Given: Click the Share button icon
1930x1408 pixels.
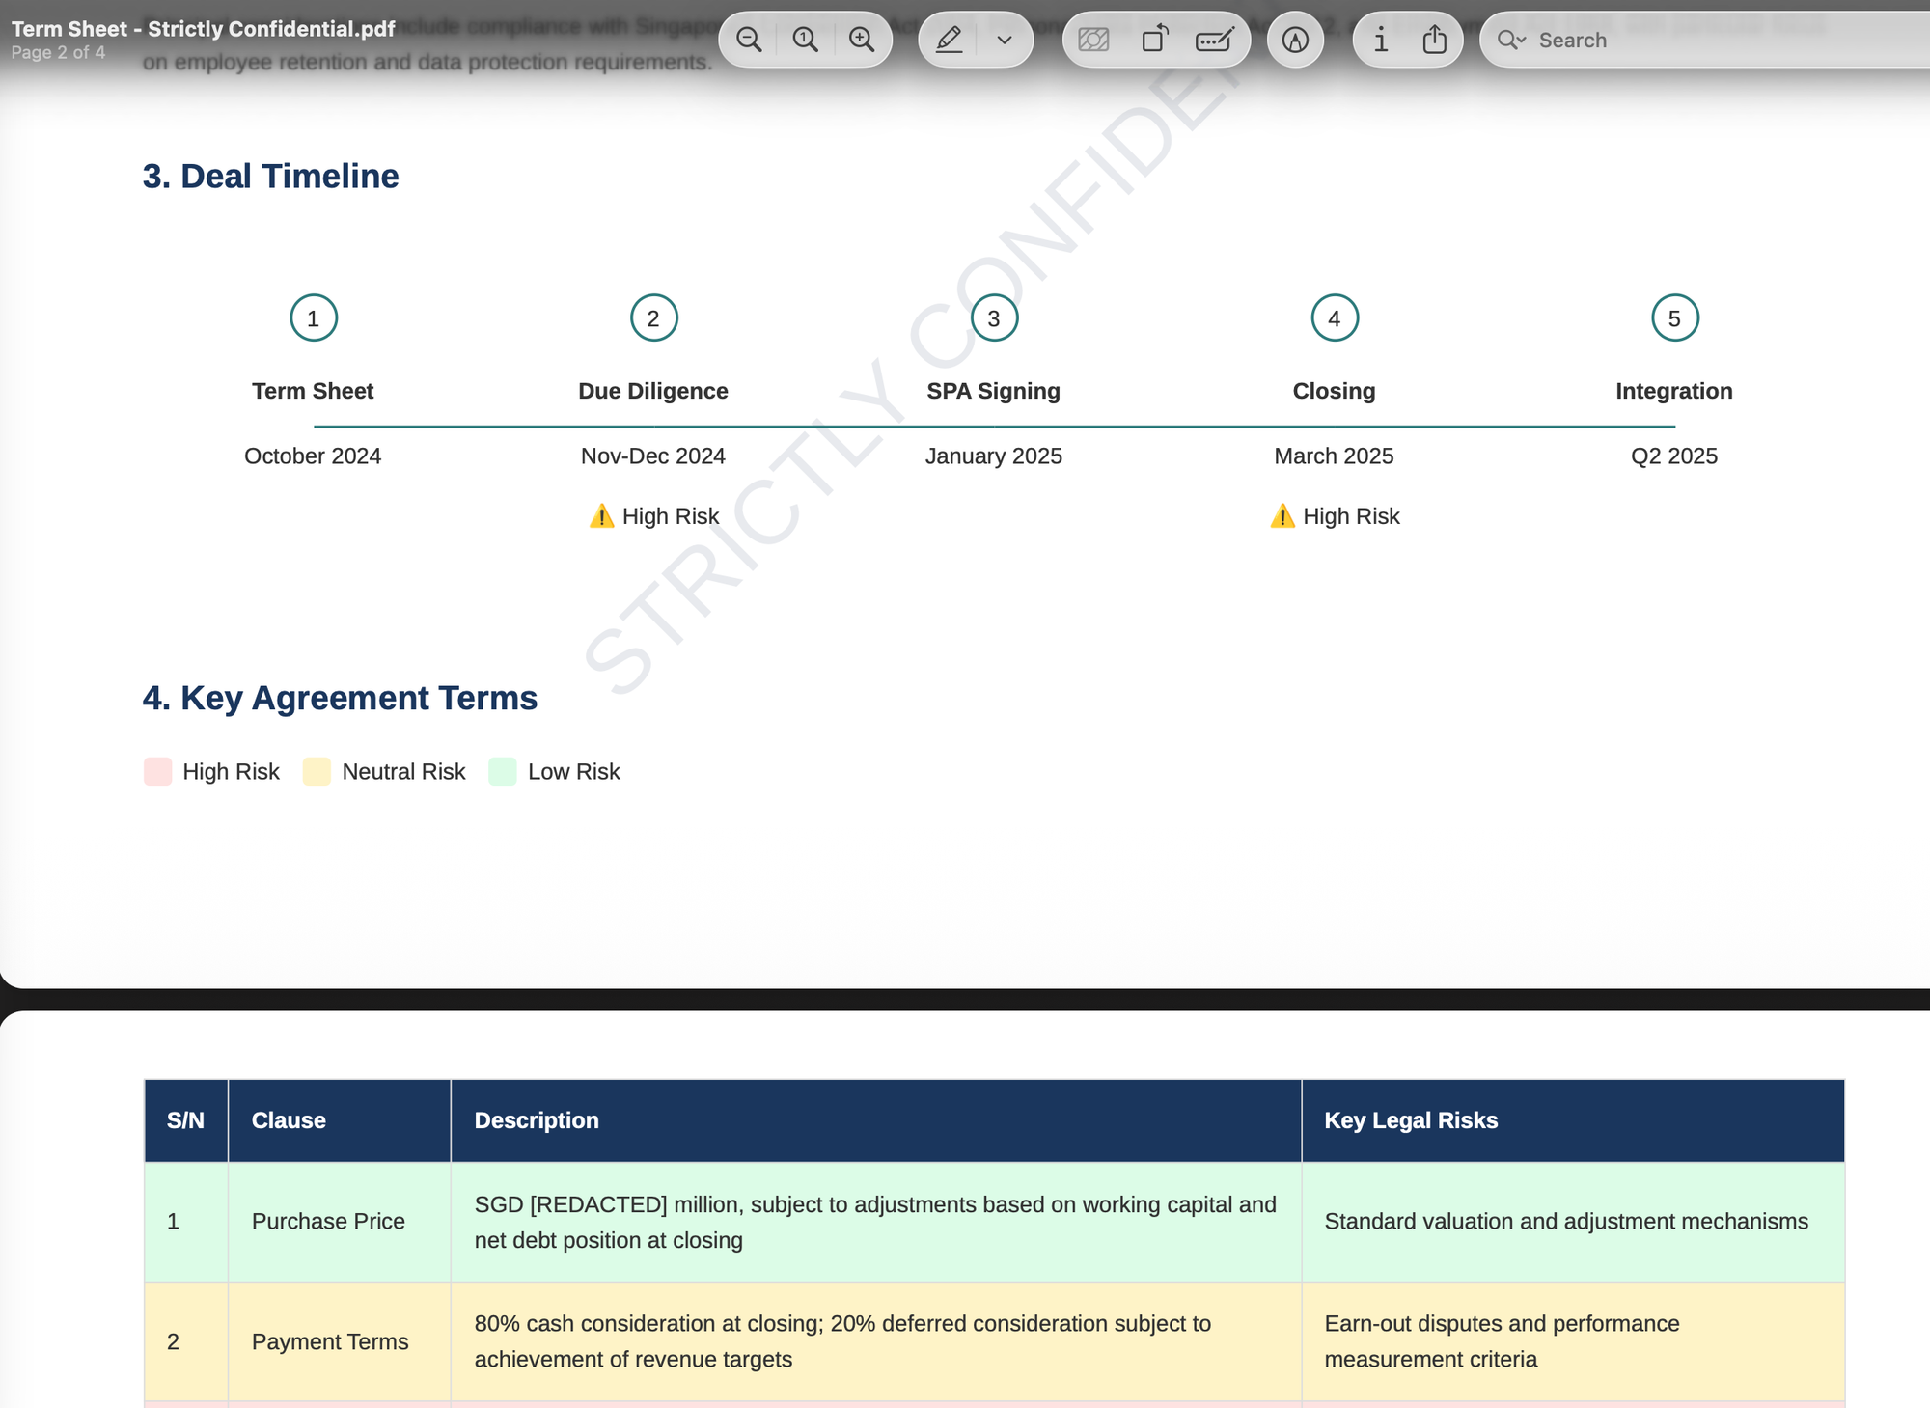Looking at the screenshot, I should point(1435,40).
